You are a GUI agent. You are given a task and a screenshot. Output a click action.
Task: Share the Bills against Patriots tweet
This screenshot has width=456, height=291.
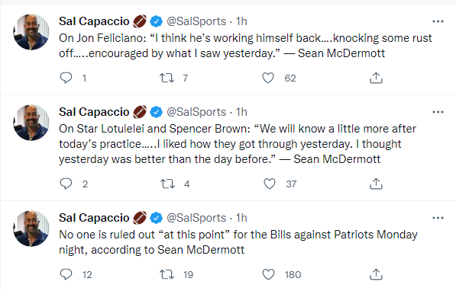(376, 274)
